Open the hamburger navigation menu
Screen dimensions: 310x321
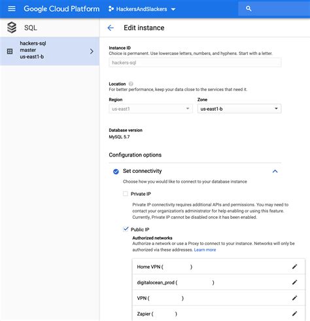coord(12,9)
